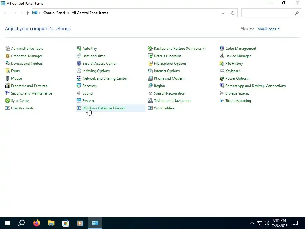The height and width of the screenshot is (229, 305).
Task: Click the taskbar Search icon
Action: click(21, 223)
